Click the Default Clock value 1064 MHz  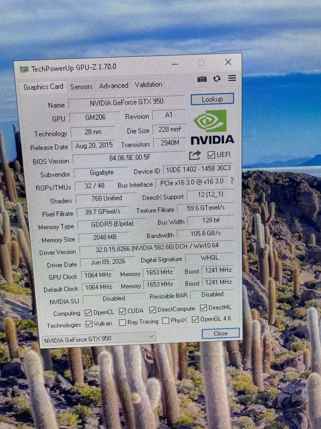click(x=98, y=287)
